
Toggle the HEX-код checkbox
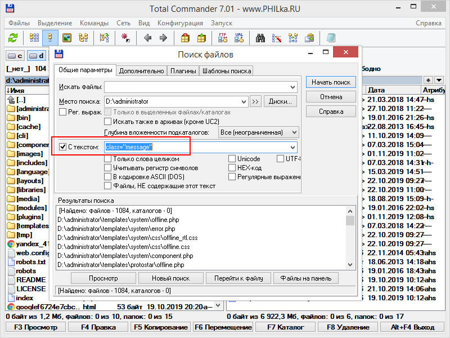point(232,167)
